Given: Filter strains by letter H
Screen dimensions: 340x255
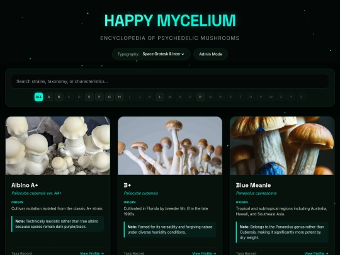Looking at the screenshot, I should click(119, 97).
